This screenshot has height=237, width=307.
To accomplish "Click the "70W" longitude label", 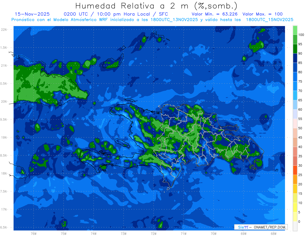I will click(214, 233).
